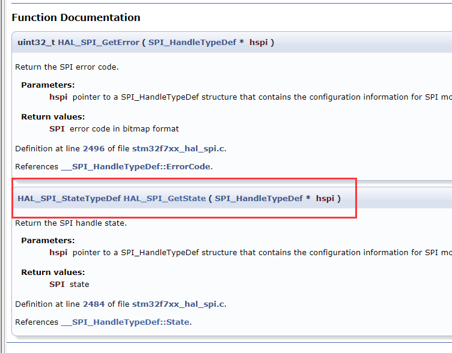Click the Function Documentation heading

76,17
